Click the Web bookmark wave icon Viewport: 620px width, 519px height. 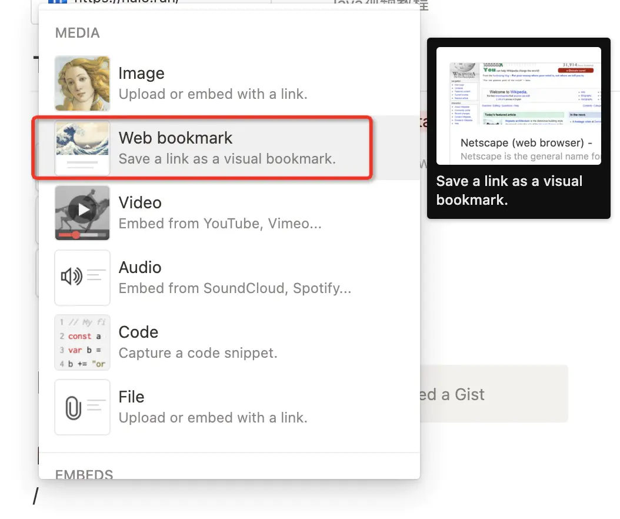[x=82, y=148]
